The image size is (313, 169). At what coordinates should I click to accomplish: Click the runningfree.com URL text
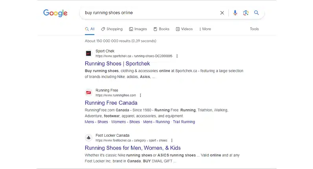click(x=116, y=96)
